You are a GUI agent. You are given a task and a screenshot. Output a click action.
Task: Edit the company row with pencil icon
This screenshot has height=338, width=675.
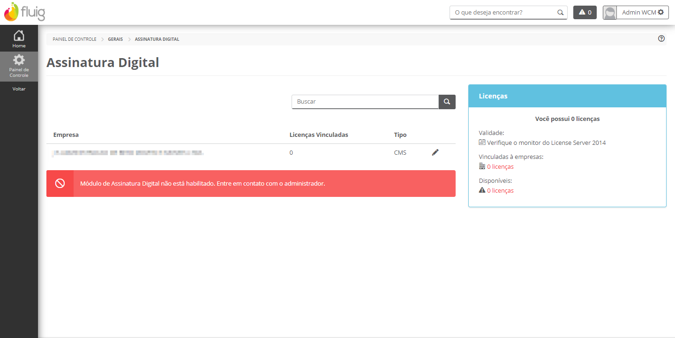click(435, 152)
